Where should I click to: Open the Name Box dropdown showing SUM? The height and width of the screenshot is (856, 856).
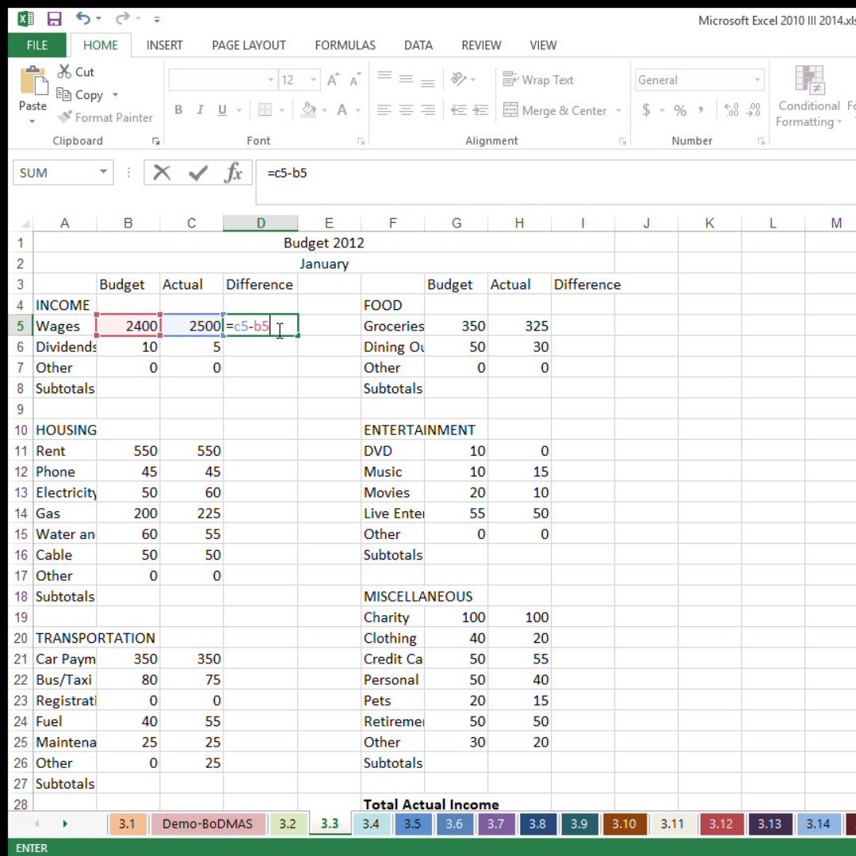point(103,172)
